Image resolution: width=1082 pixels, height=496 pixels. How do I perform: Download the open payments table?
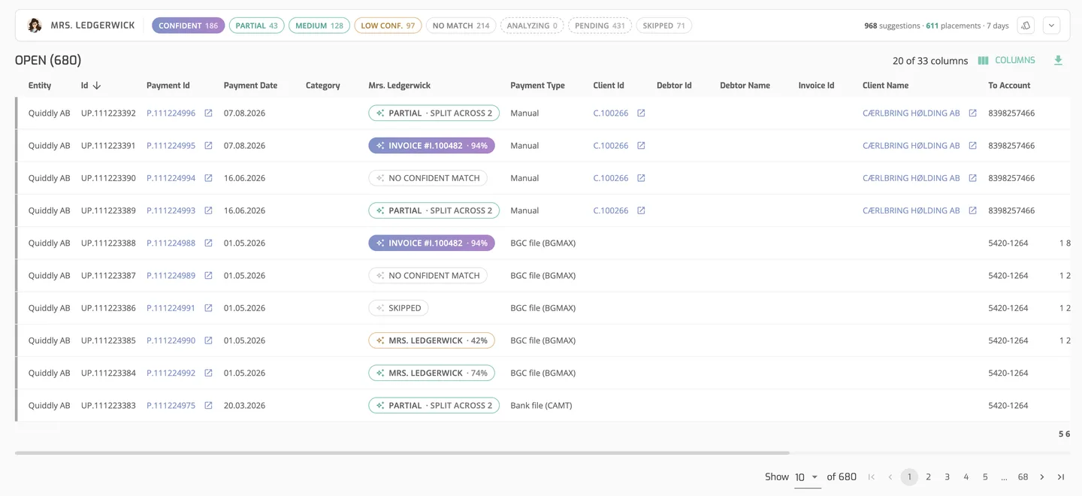click(1058, 60)
